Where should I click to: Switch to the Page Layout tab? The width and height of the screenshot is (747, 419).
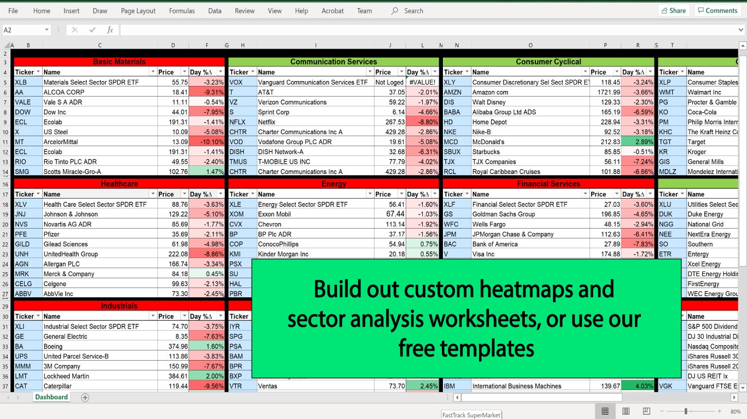point(138,10)
